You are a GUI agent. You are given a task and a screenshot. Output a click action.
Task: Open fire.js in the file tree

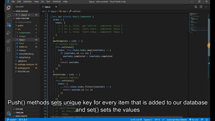(x=21, y=43)
